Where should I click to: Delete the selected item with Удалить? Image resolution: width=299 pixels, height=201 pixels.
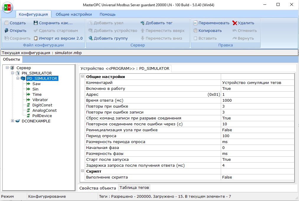243,23
